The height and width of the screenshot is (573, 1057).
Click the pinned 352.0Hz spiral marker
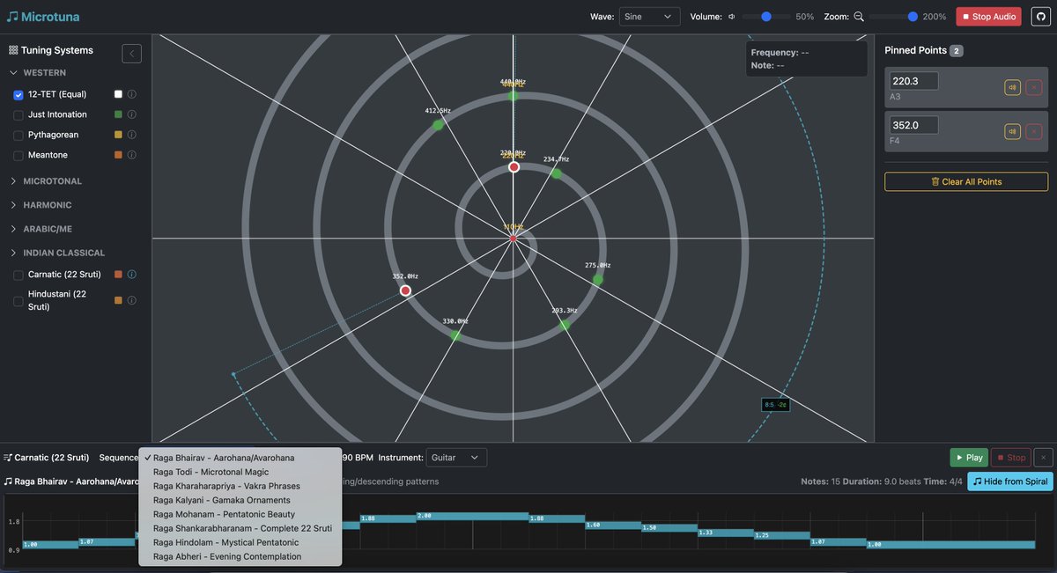(405, 290)
